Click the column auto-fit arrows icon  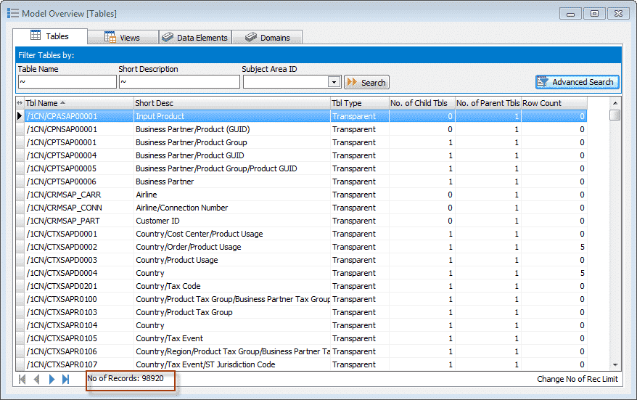tap(20, 103)
